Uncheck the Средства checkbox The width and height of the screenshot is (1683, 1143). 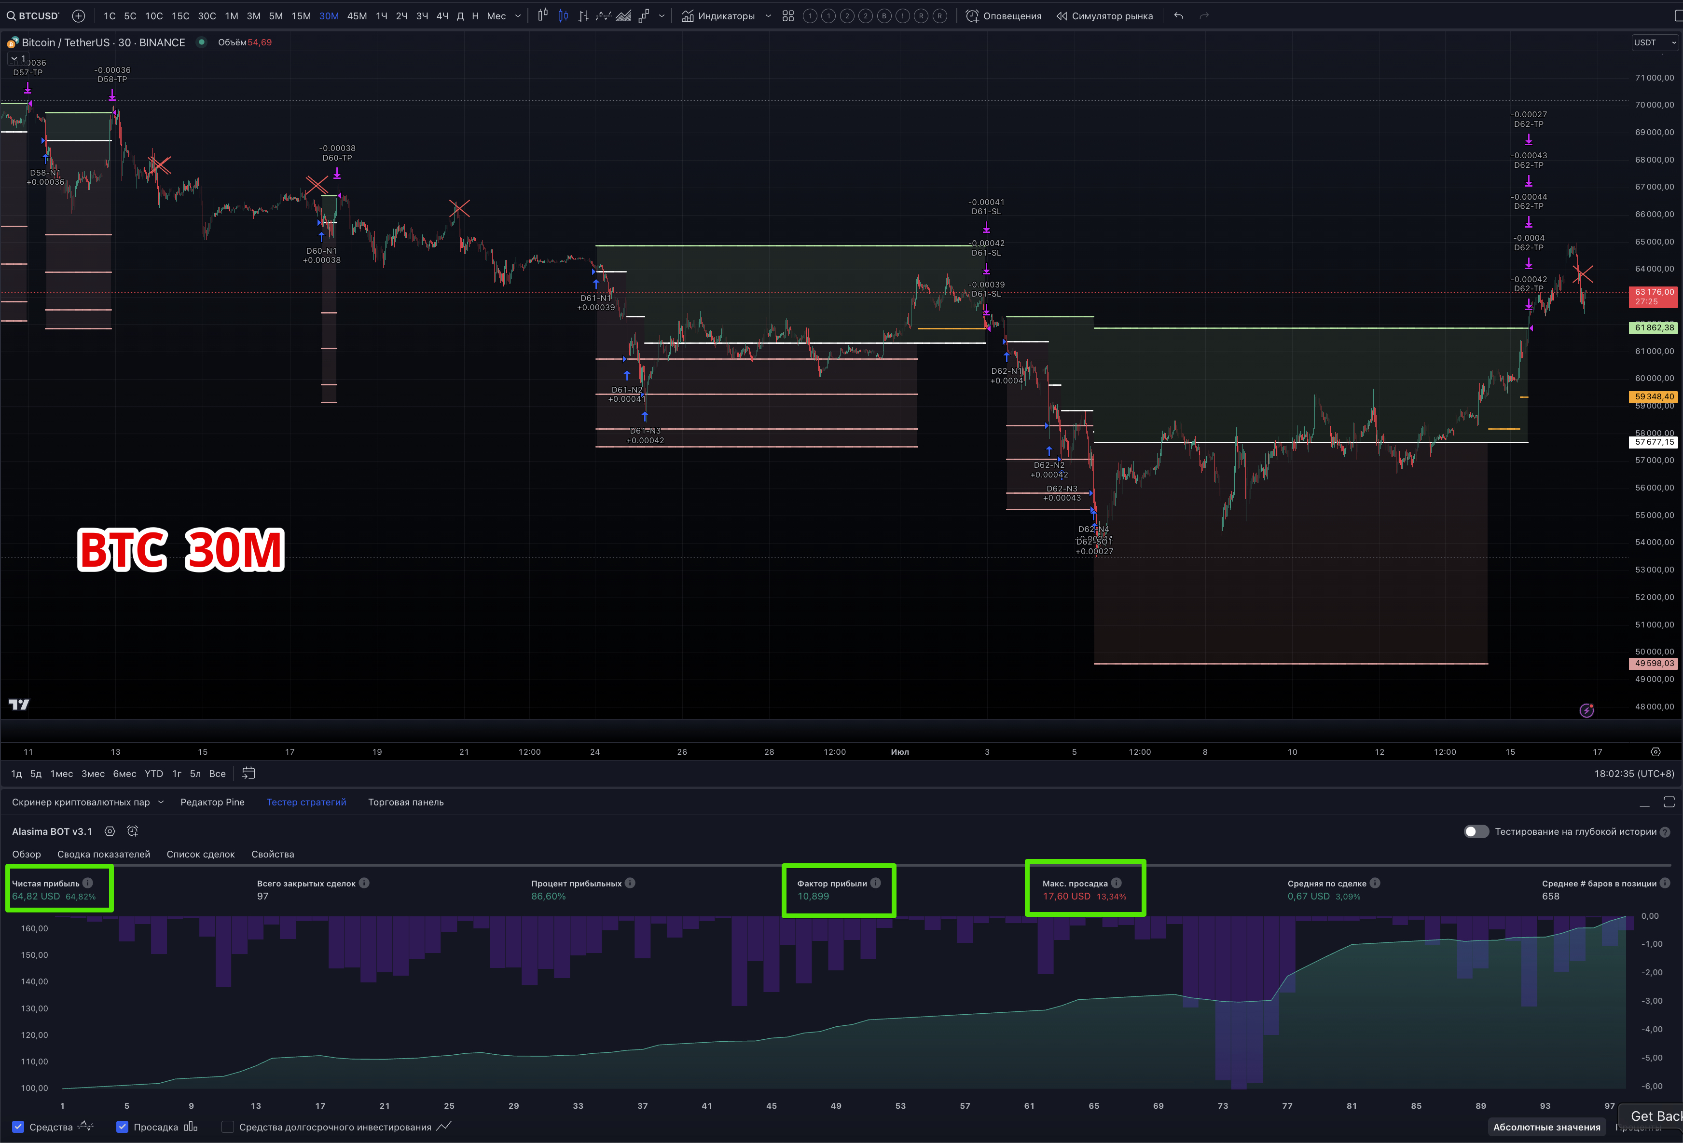pyautogui.click(x=18, y=1126)
